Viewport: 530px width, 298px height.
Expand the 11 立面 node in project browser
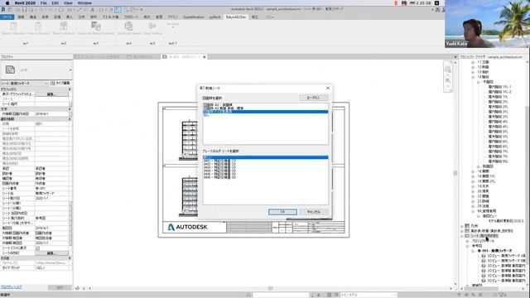[473, 62]
